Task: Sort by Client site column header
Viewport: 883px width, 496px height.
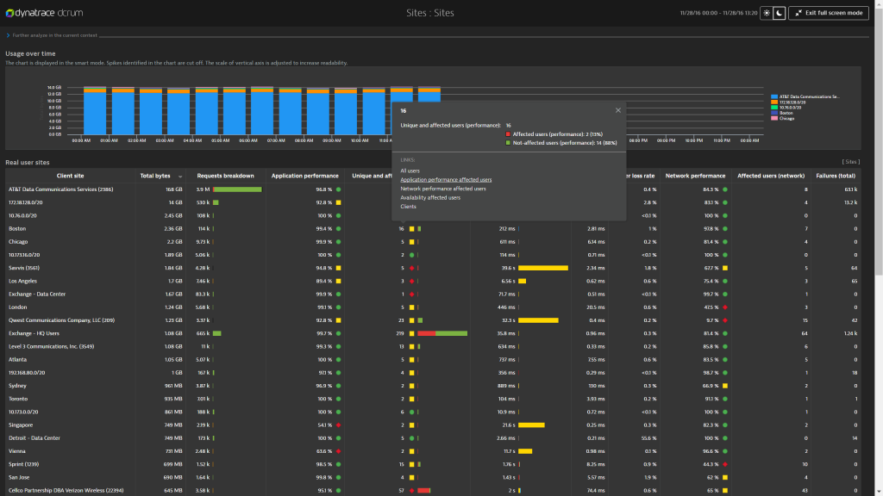Action: [71, 176]
